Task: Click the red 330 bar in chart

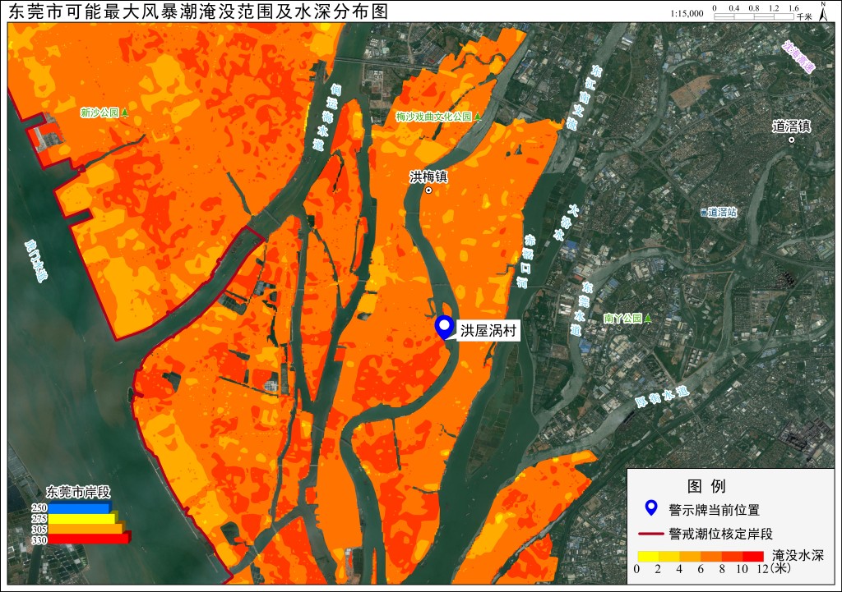Action: coord(89,539)
